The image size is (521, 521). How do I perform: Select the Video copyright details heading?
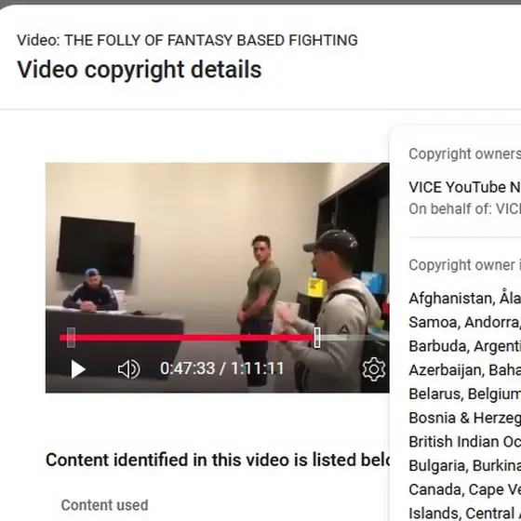[x=140, y=70]
